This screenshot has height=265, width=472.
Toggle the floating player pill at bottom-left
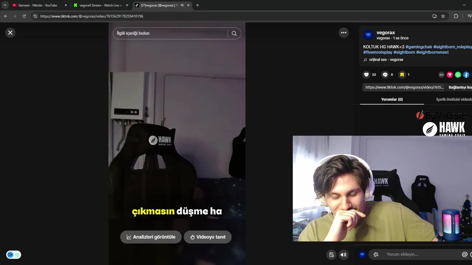point(14,255)
